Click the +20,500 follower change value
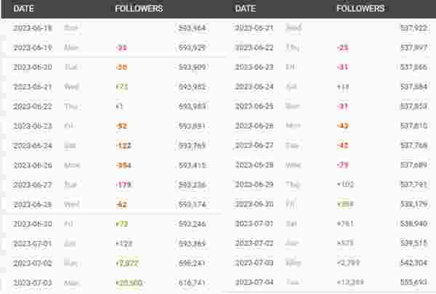Screen dimensions: 436x294 [129, 283]
